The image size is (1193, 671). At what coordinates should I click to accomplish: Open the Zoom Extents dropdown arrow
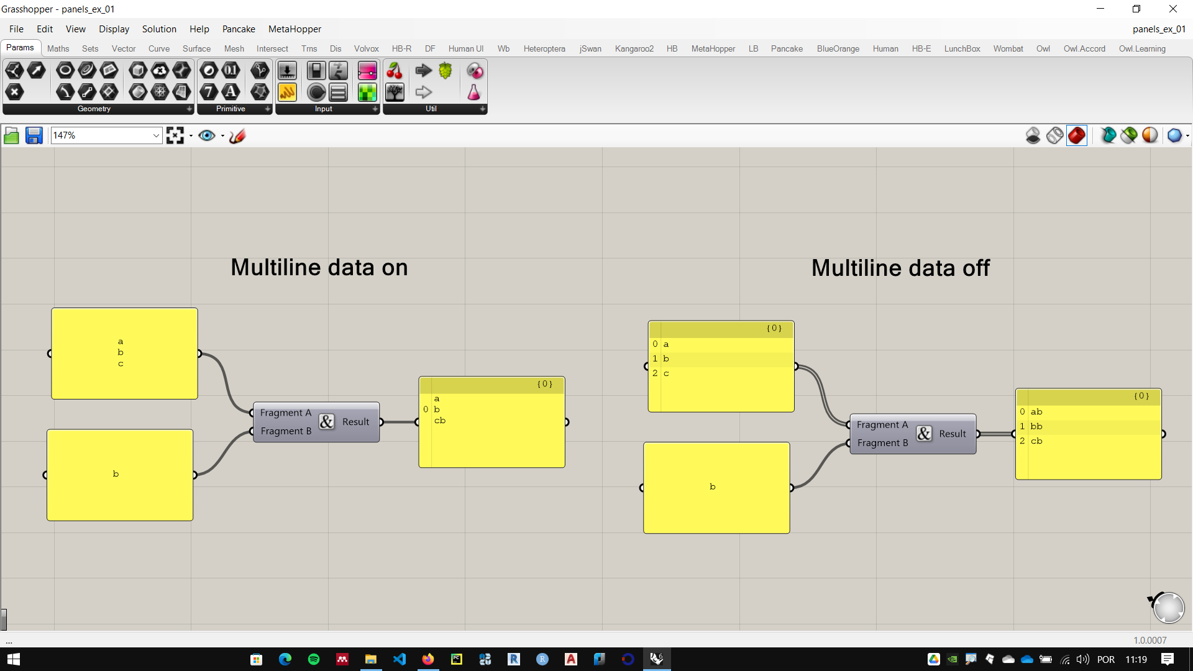click(x=191, y=135)
